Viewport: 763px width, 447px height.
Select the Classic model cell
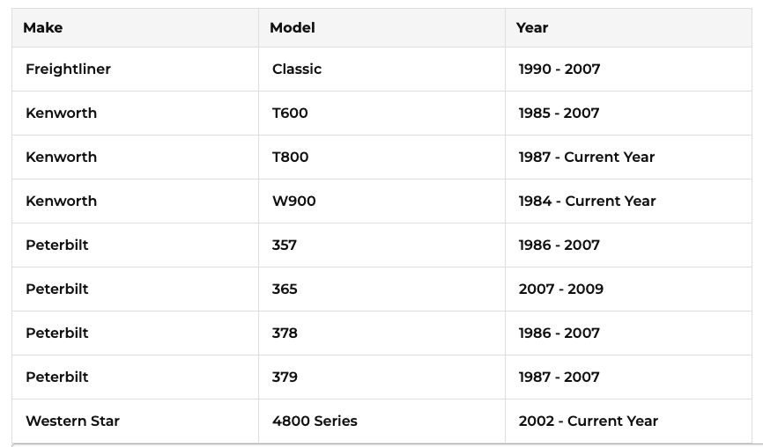click(297, 70)
